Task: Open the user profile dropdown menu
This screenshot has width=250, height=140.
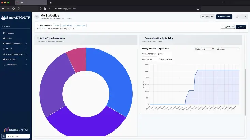Action: [x=242, y=16]
